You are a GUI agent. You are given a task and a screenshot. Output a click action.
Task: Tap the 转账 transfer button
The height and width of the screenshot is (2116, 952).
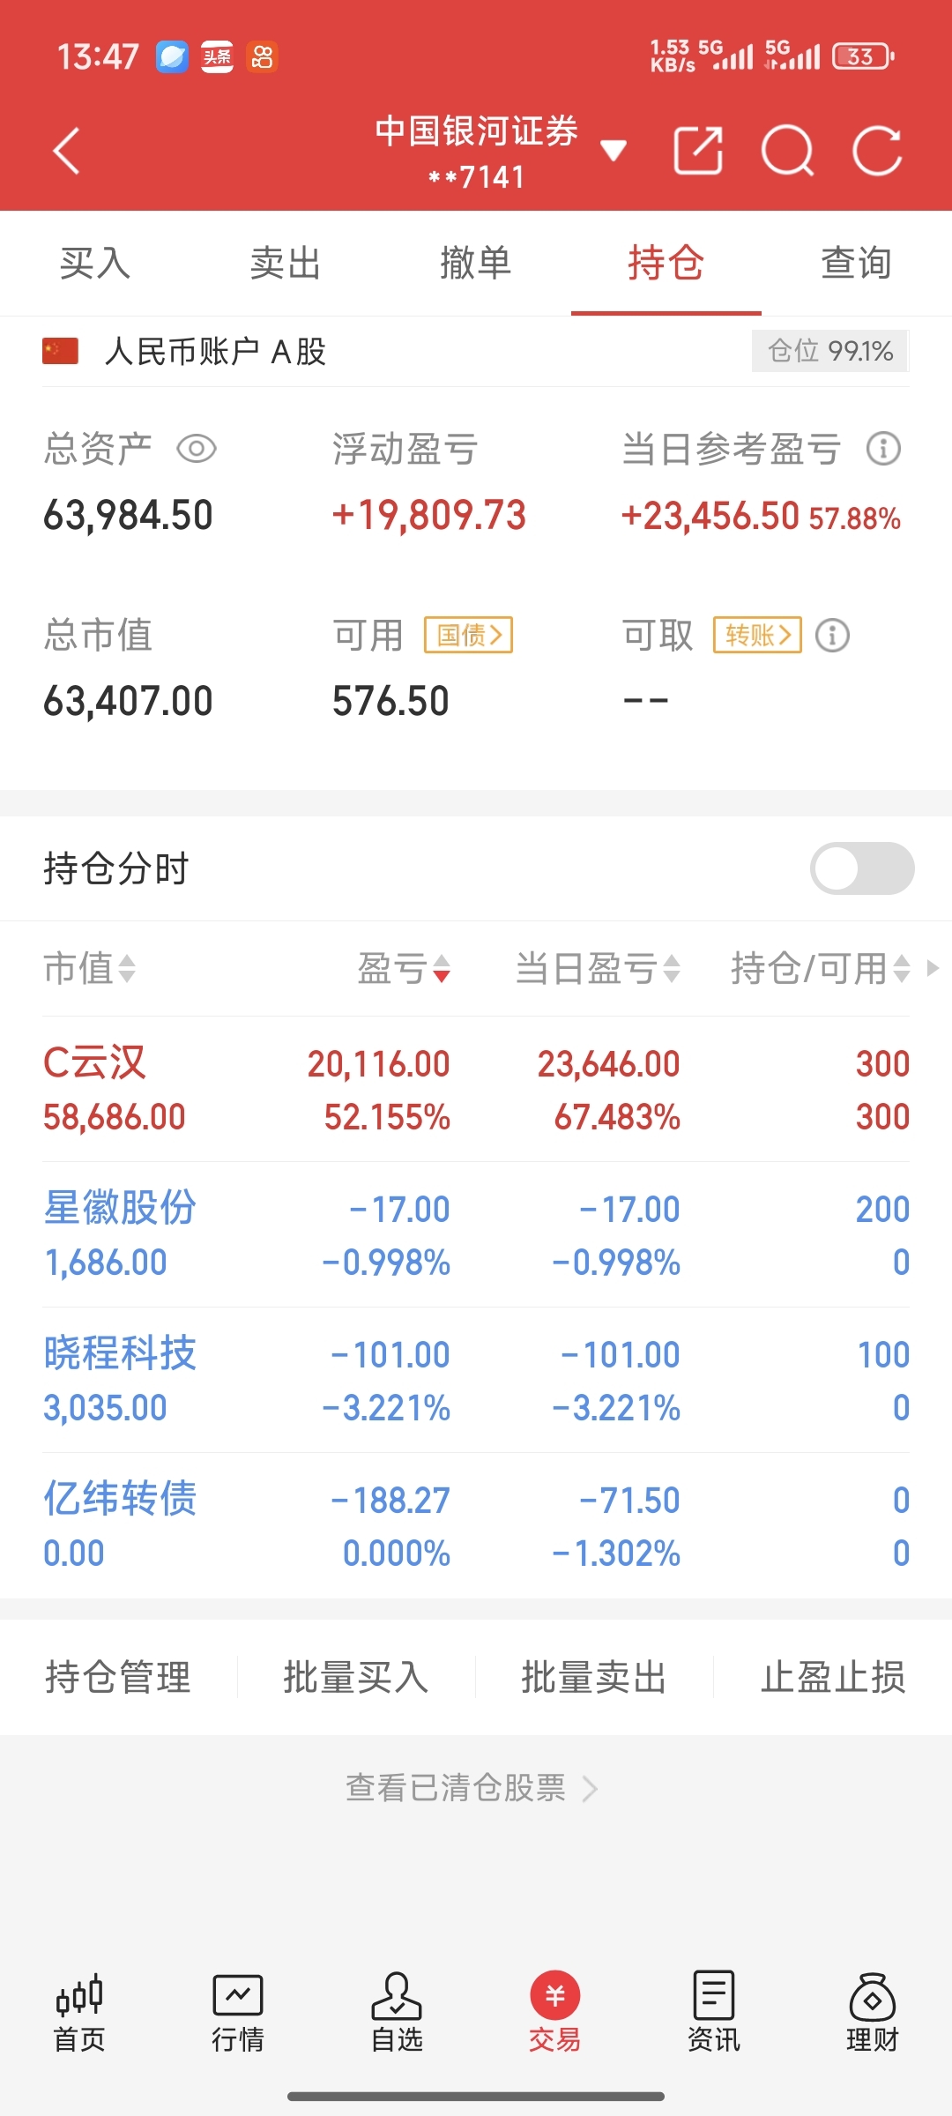pyautogui.click(x=757, y=635)
